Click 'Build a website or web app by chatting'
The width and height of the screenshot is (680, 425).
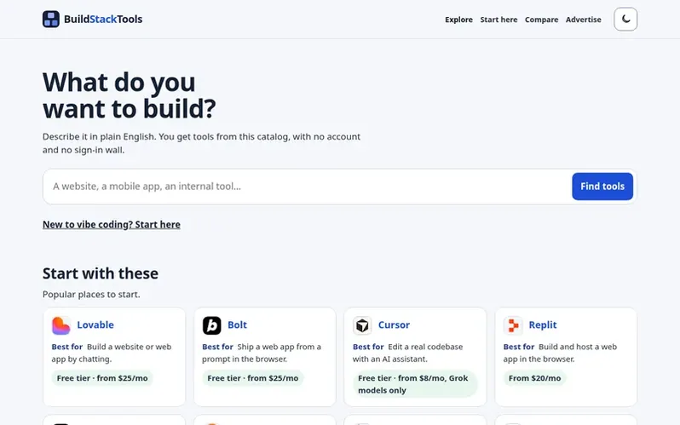click(112, 353)
